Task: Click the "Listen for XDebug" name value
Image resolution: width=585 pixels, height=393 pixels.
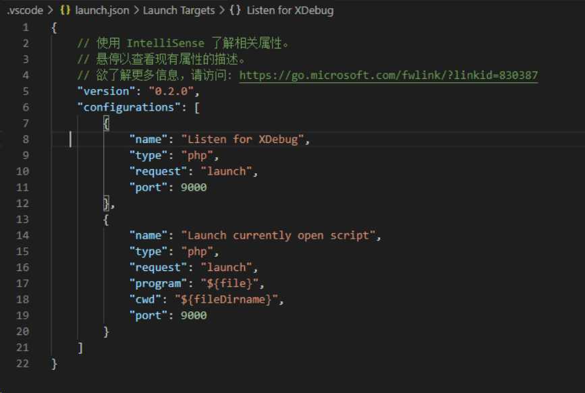Action: point(242,140)
